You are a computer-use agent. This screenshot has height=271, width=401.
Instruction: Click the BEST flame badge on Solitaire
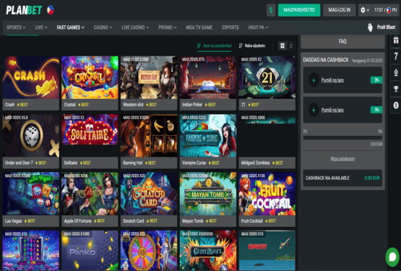click(x=85, y=163)
